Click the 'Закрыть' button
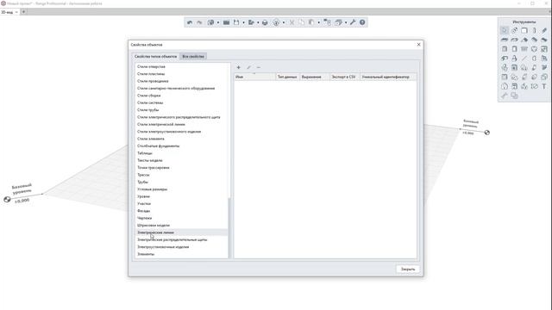Viewport: 552px width, 310px height. (408, 269)
